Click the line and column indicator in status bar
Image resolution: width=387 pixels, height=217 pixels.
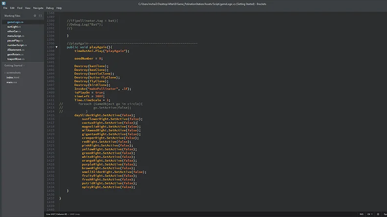[x=57, y=214]
